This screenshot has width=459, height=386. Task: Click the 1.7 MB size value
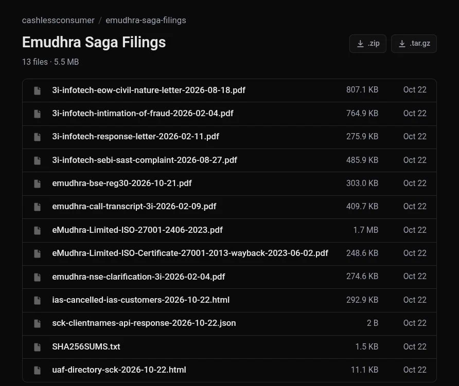(366, 230)
